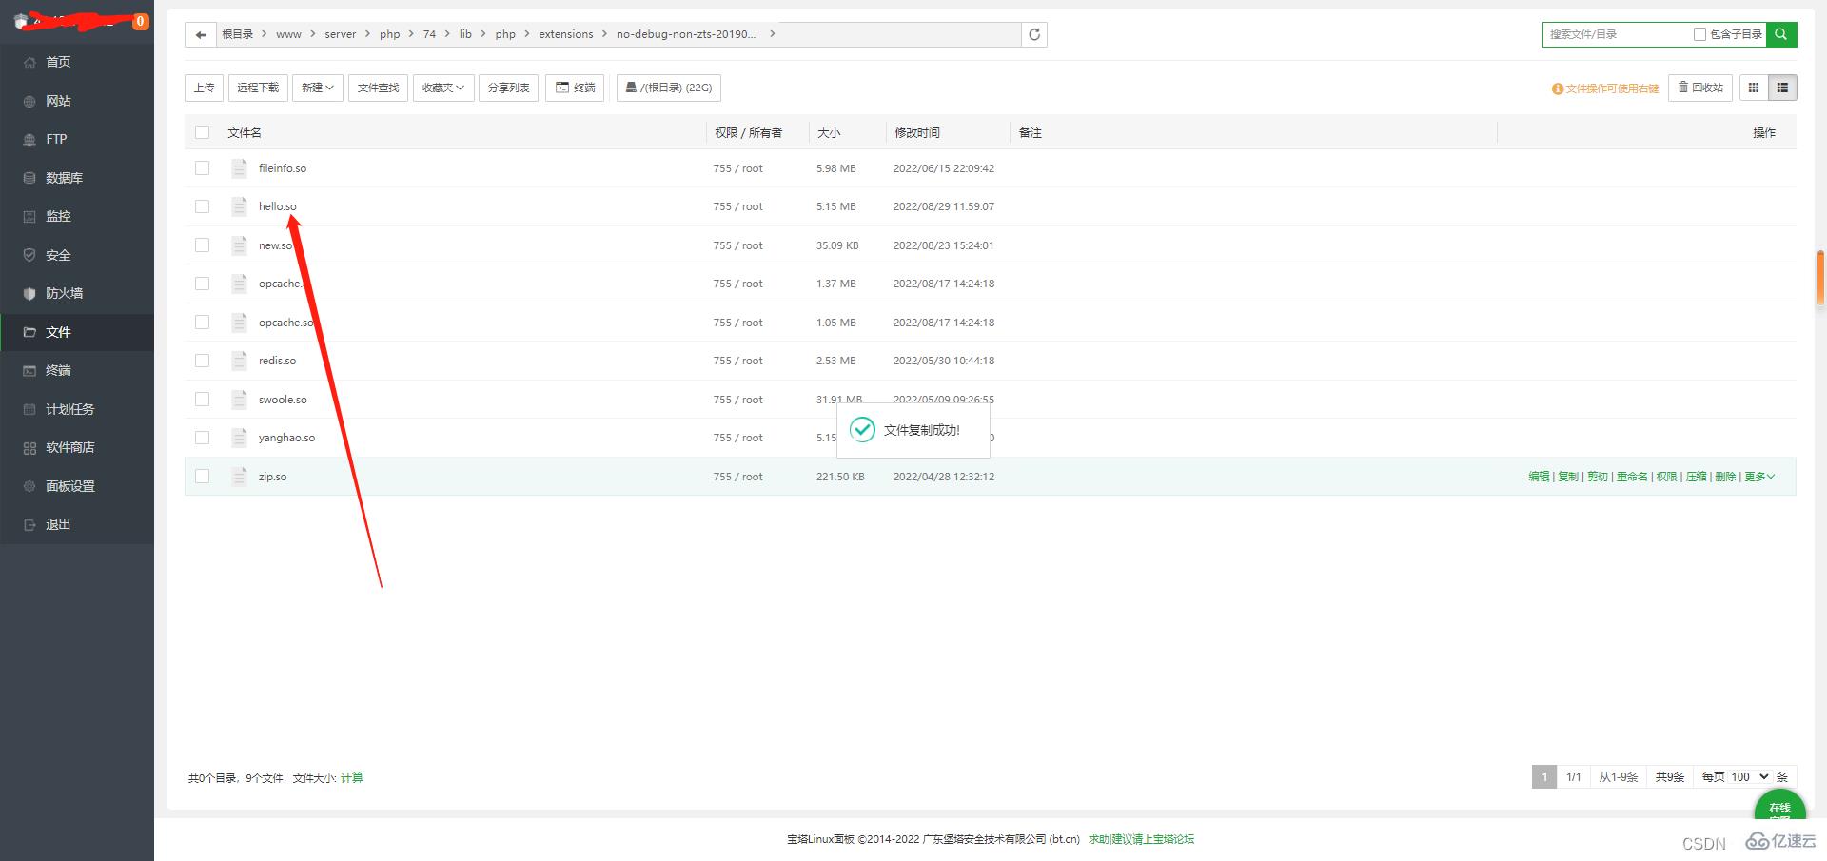Click 重命名 for zip.so
Screen dimensions: 1827x861
pyautogui.click(x=1632, y=477)
